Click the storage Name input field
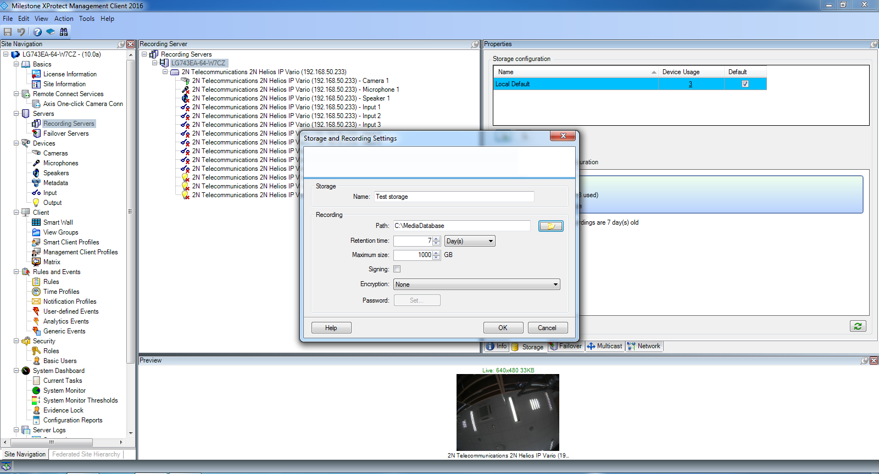 [454, 197]
